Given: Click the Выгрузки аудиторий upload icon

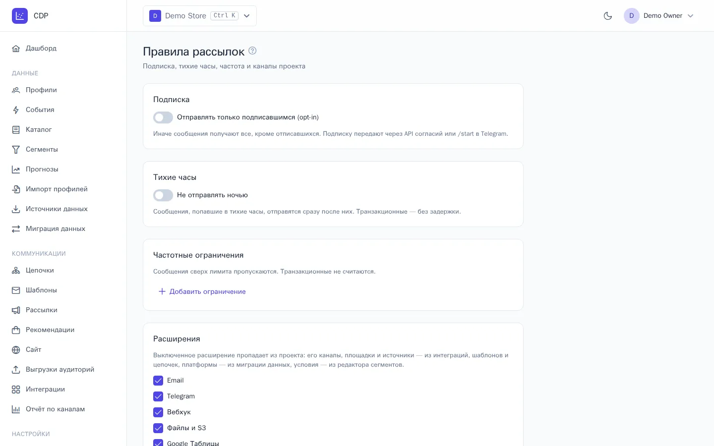Looking at the screenshot, I should (x=16, y=370).
